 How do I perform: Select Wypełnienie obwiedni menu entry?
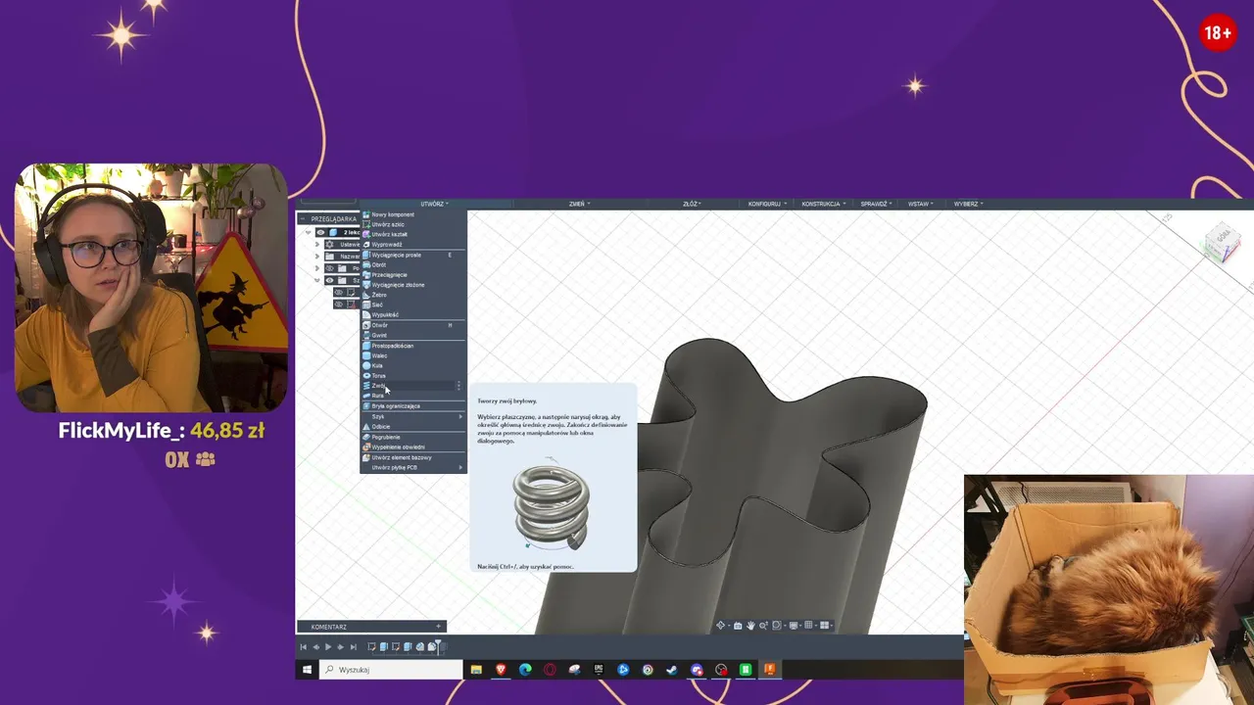[x=413, y=446]
